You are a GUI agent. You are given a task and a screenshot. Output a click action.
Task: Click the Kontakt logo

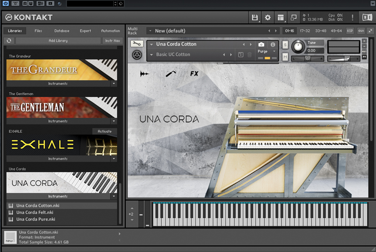tap(29, 17)
